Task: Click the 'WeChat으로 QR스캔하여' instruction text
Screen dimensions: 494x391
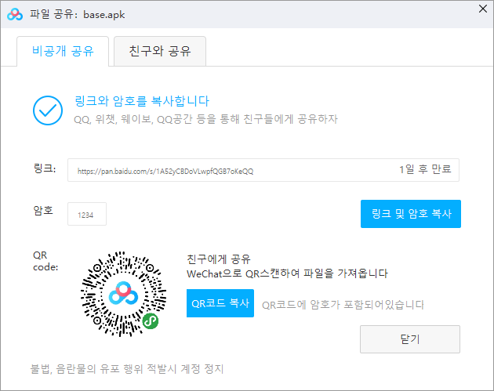Action: click(287, 273)
